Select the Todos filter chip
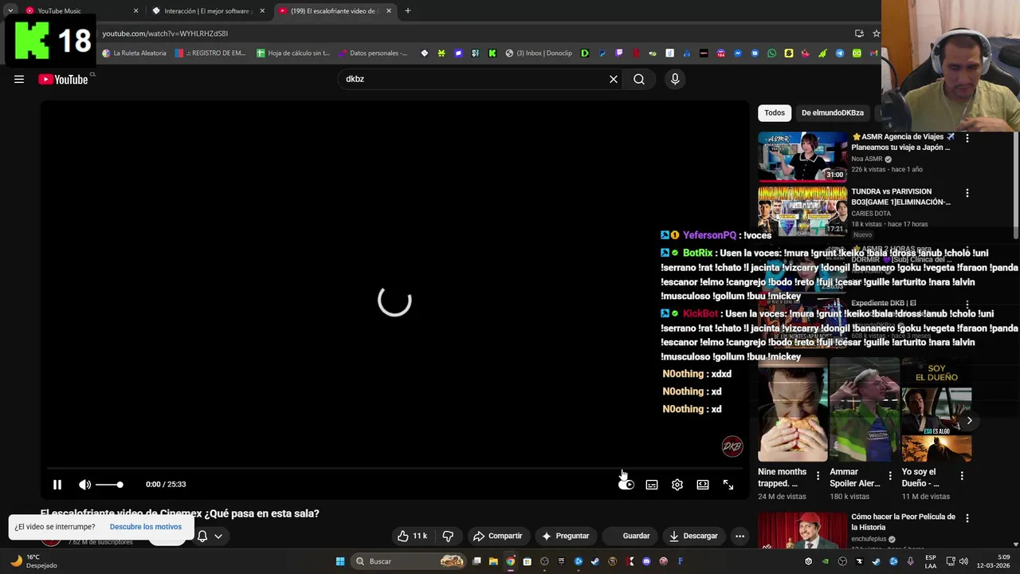Image resolution: width=1020 pixels, height=574 pixels. click(775, 113)
